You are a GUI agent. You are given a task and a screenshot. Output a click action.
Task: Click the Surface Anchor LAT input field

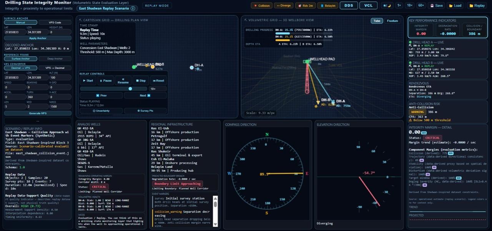[15, 32]
